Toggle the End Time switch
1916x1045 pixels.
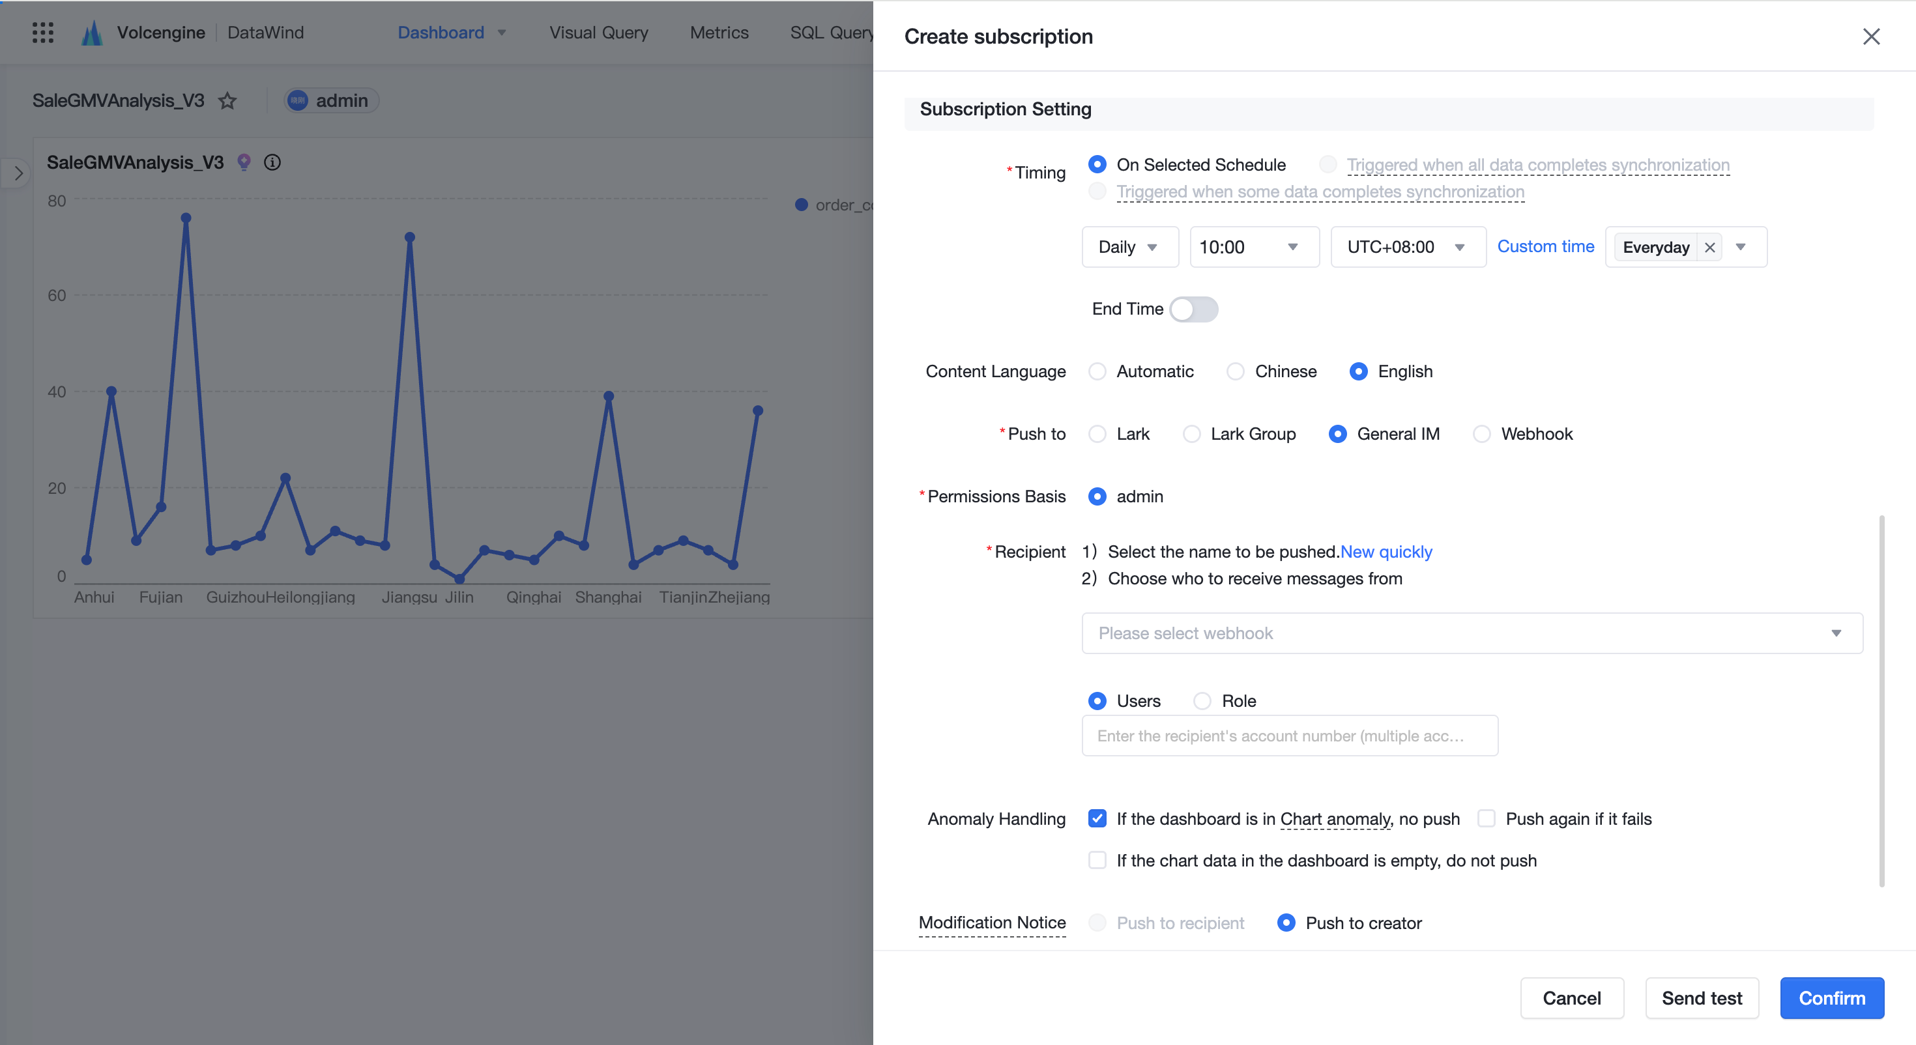[x=1194, y=309]
